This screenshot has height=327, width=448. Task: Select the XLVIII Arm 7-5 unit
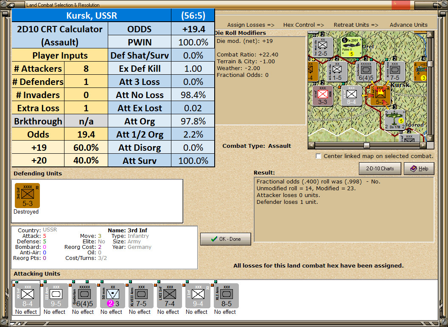click(141, 296)
